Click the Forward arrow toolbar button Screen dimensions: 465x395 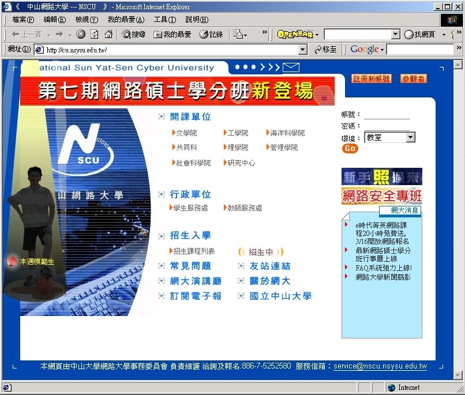(59, 35)
